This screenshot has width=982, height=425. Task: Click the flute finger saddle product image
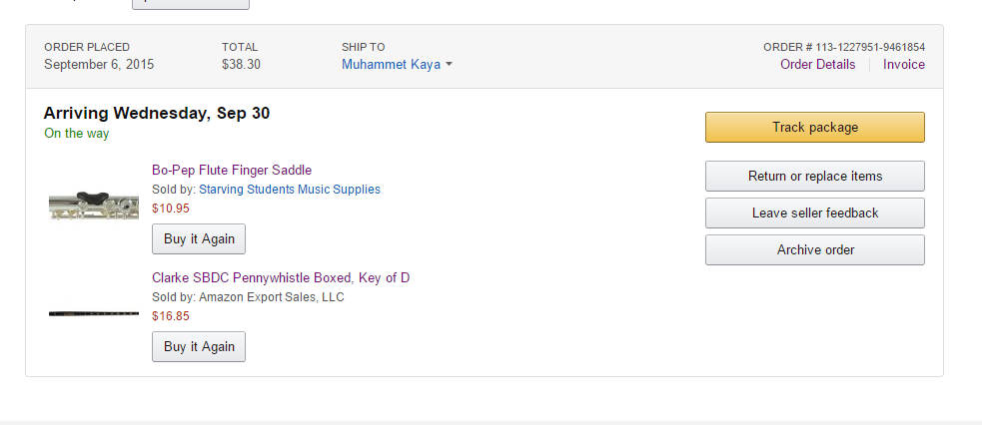coord(94,206)
